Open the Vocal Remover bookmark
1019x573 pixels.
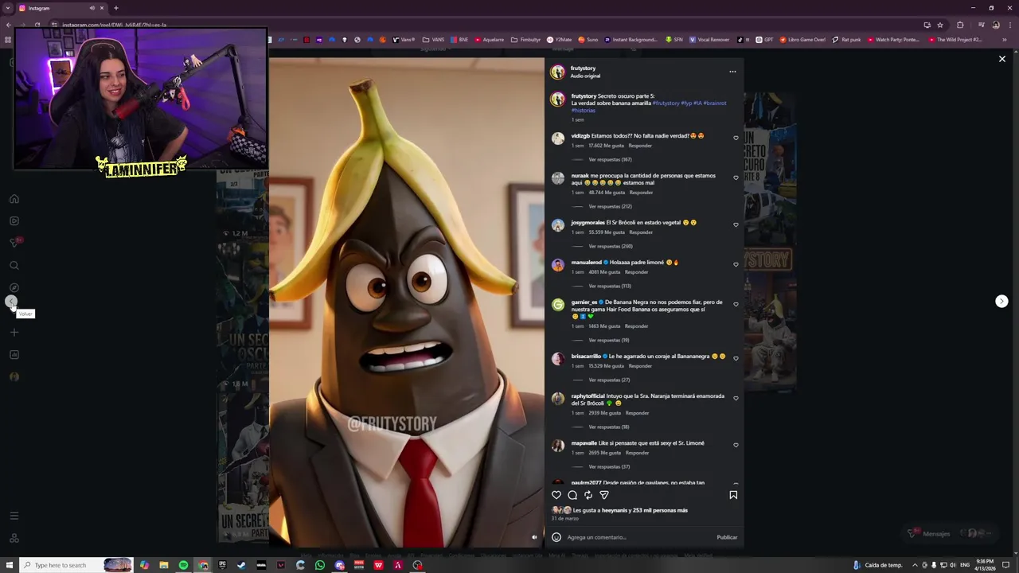click(x=709, y=40)
